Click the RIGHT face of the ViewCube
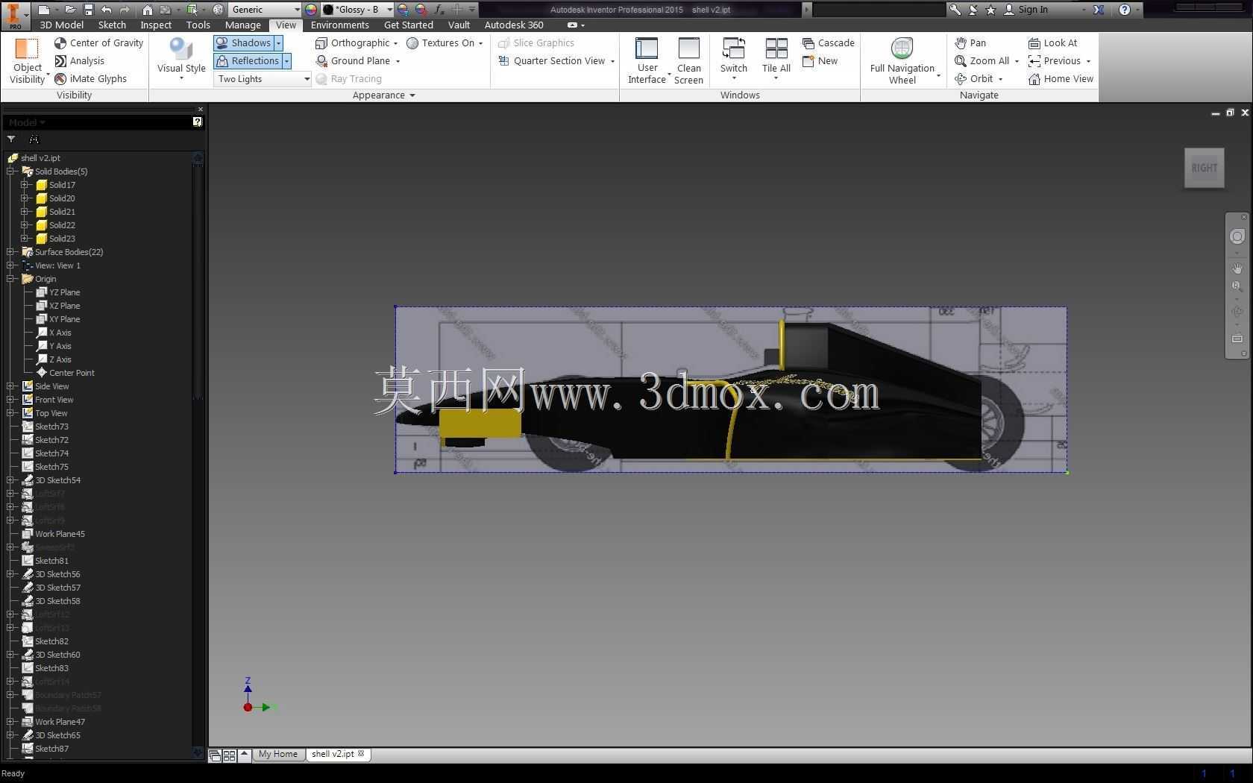The image size is (1253, 783). tap(1205, 168)
